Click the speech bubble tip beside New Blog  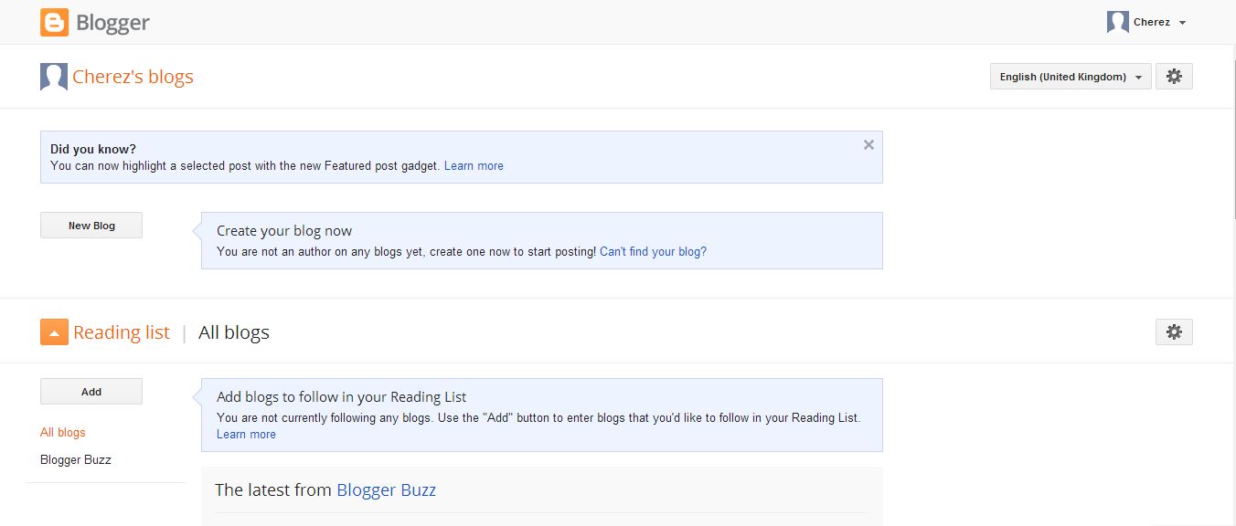pyautogui.click(x=206, y=228)
